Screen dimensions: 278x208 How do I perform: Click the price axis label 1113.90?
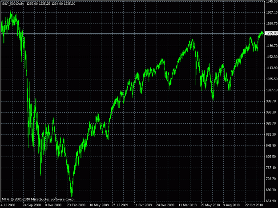[272, 68]
